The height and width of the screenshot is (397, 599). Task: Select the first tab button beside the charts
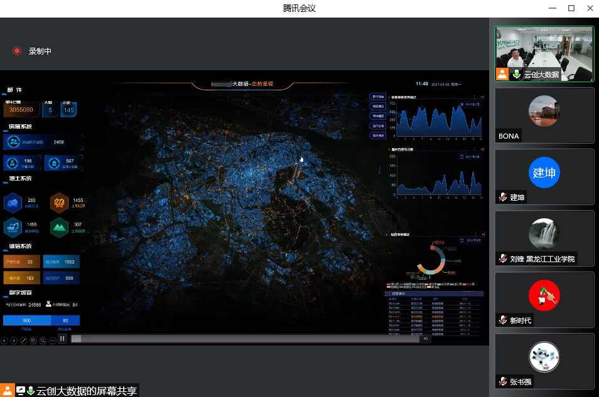pyautogui.click(x=378, y=97)
